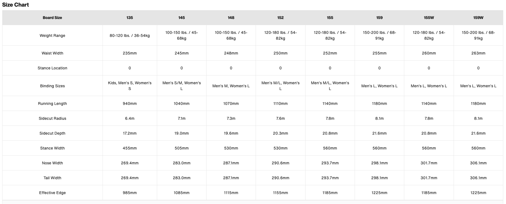Select the 1070mm running length value

(231, 104)
